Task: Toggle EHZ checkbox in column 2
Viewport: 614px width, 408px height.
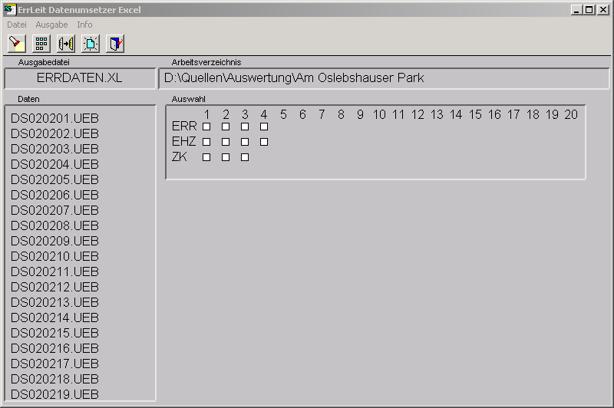Action: [x=226, y=142]
